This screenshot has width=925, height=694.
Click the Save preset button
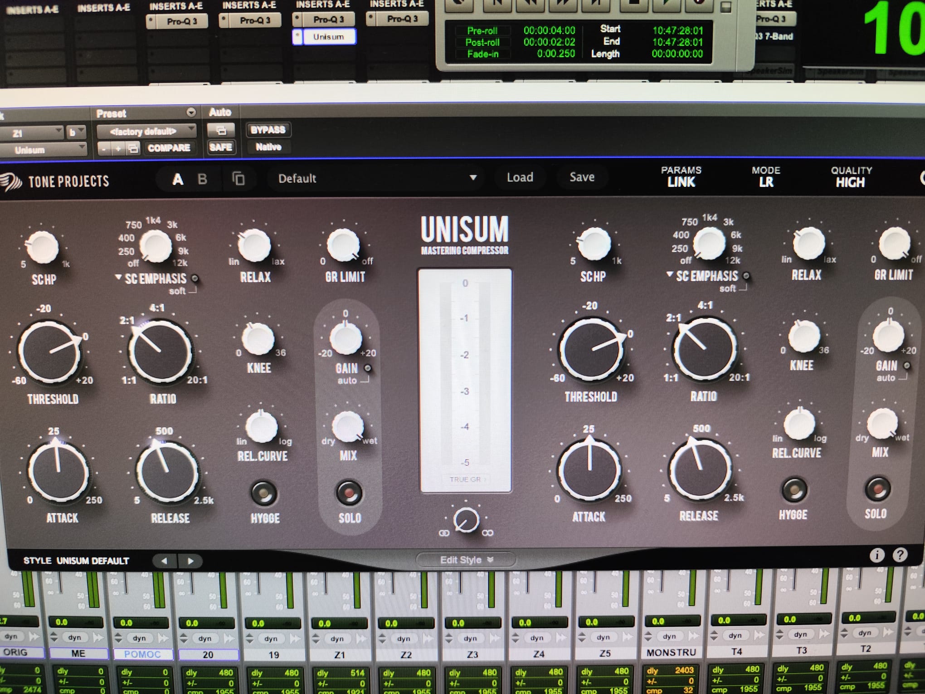coord(582,177)
